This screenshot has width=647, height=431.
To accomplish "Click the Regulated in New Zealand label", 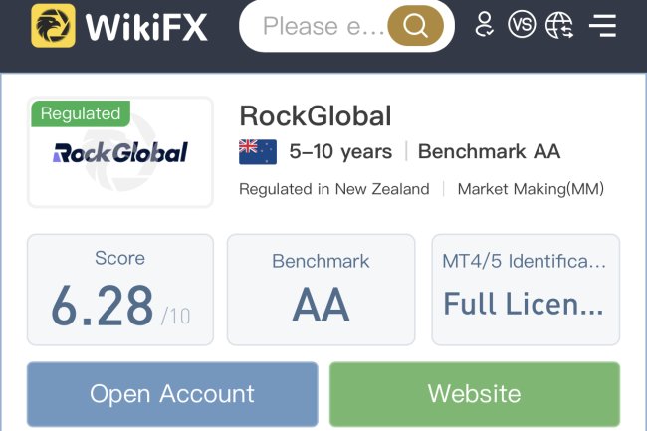I will pos(334,189).
